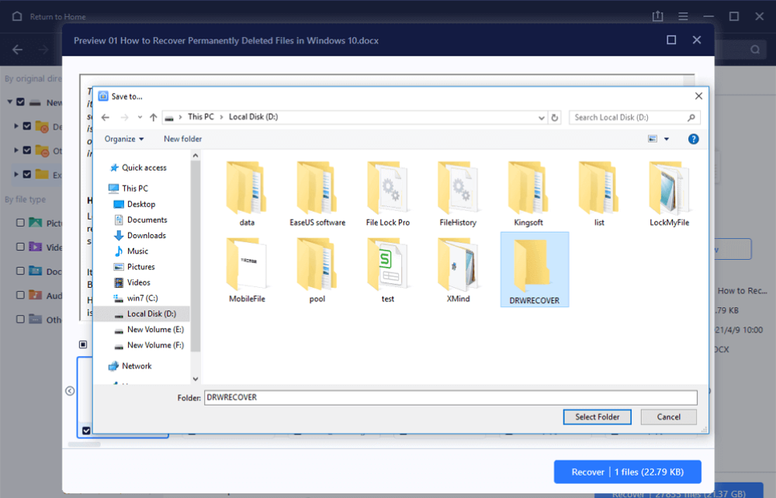Click the share icon in main title bar
Image resolution: width=776 pixels, height=498 pixels.
[x=657, y=16]
